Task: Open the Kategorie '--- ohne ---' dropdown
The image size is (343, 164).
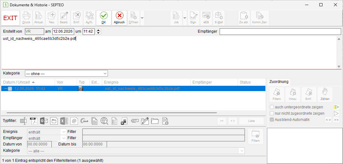Action: point(66,74)
